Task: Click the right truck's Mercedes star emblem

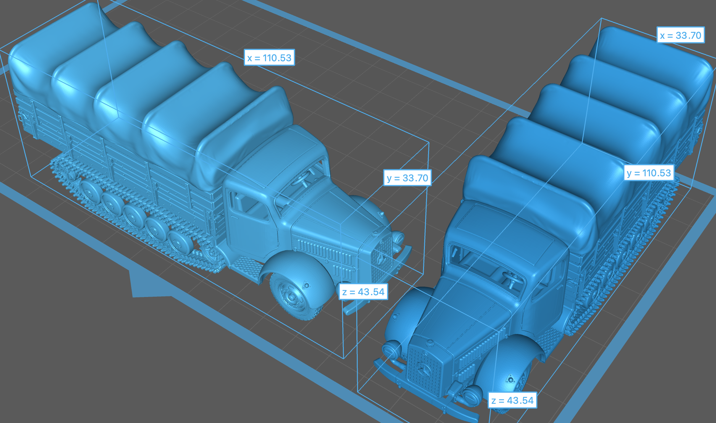Action: coord(424,370)
